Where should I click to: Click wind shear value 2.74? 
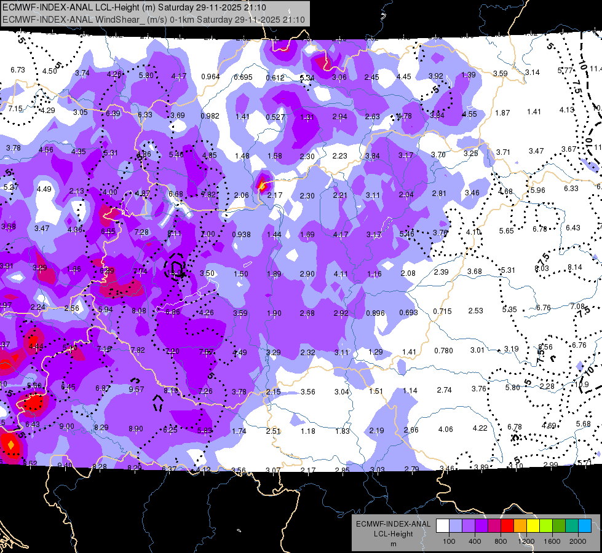pos(444,390)
